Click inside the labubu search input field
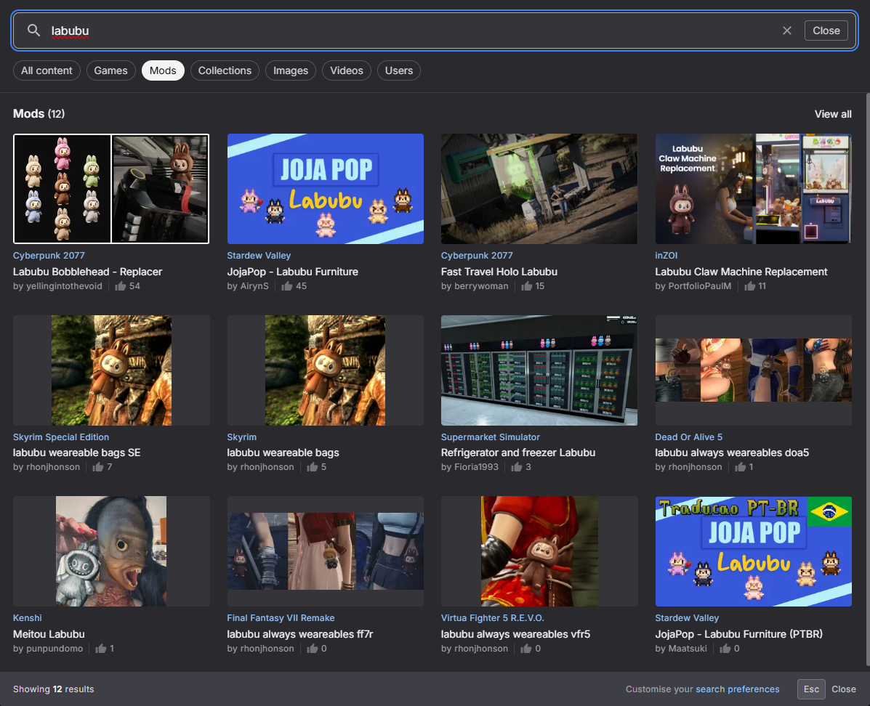The image size is (870, 706). (x=411, y=31)
